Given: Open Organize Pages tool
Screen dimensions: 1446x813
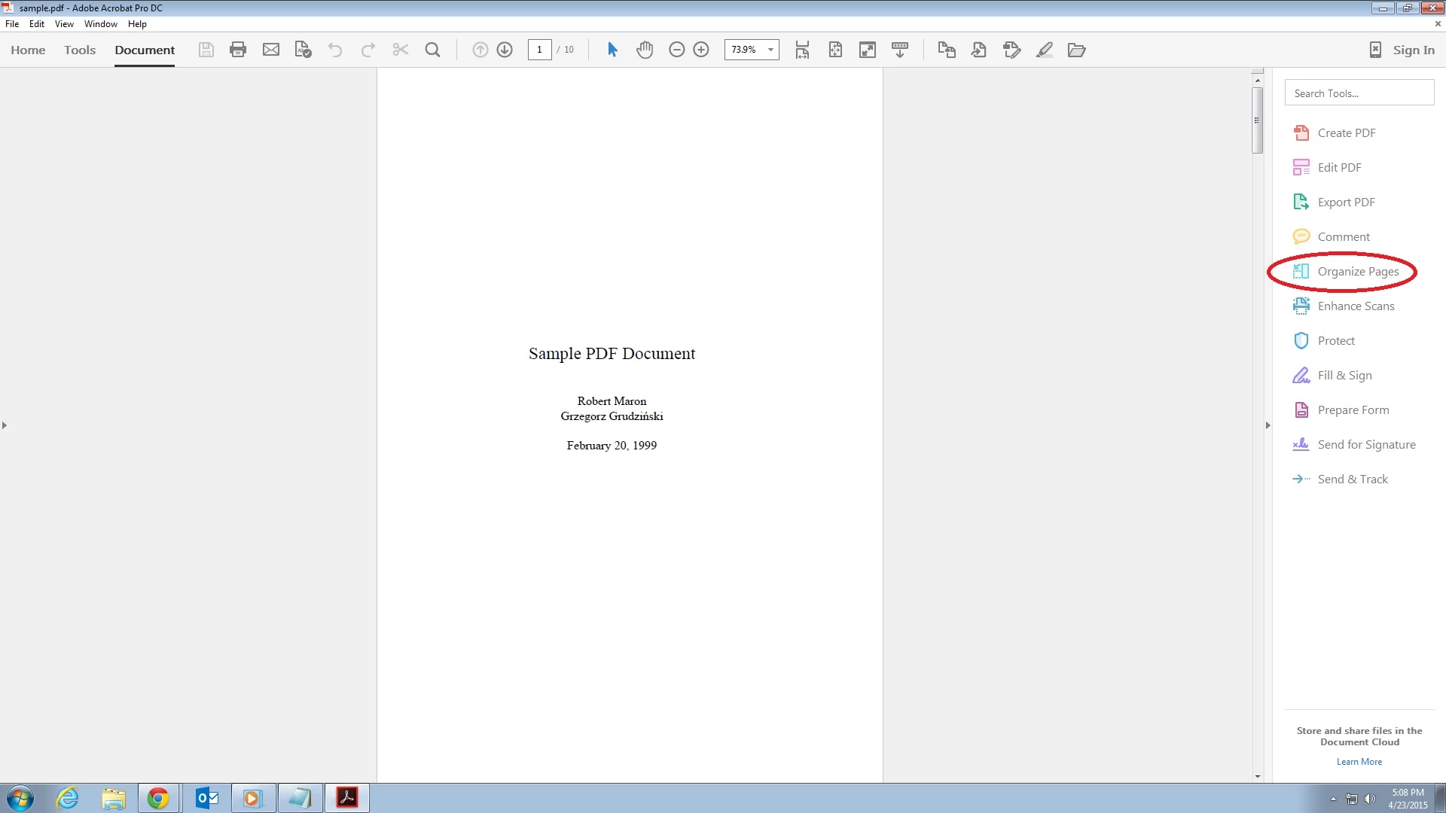Looking at the screenshot, I should [x=1357, y=271].
